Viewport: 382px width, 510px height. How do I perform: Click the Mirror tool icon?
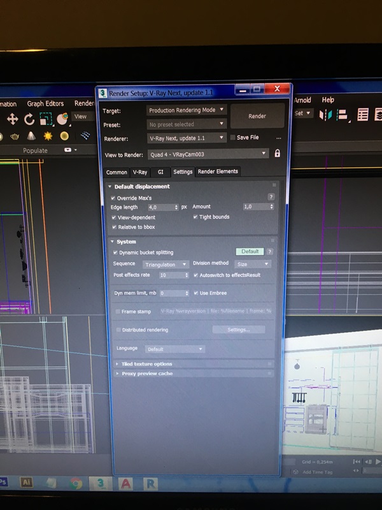[325, 115]
